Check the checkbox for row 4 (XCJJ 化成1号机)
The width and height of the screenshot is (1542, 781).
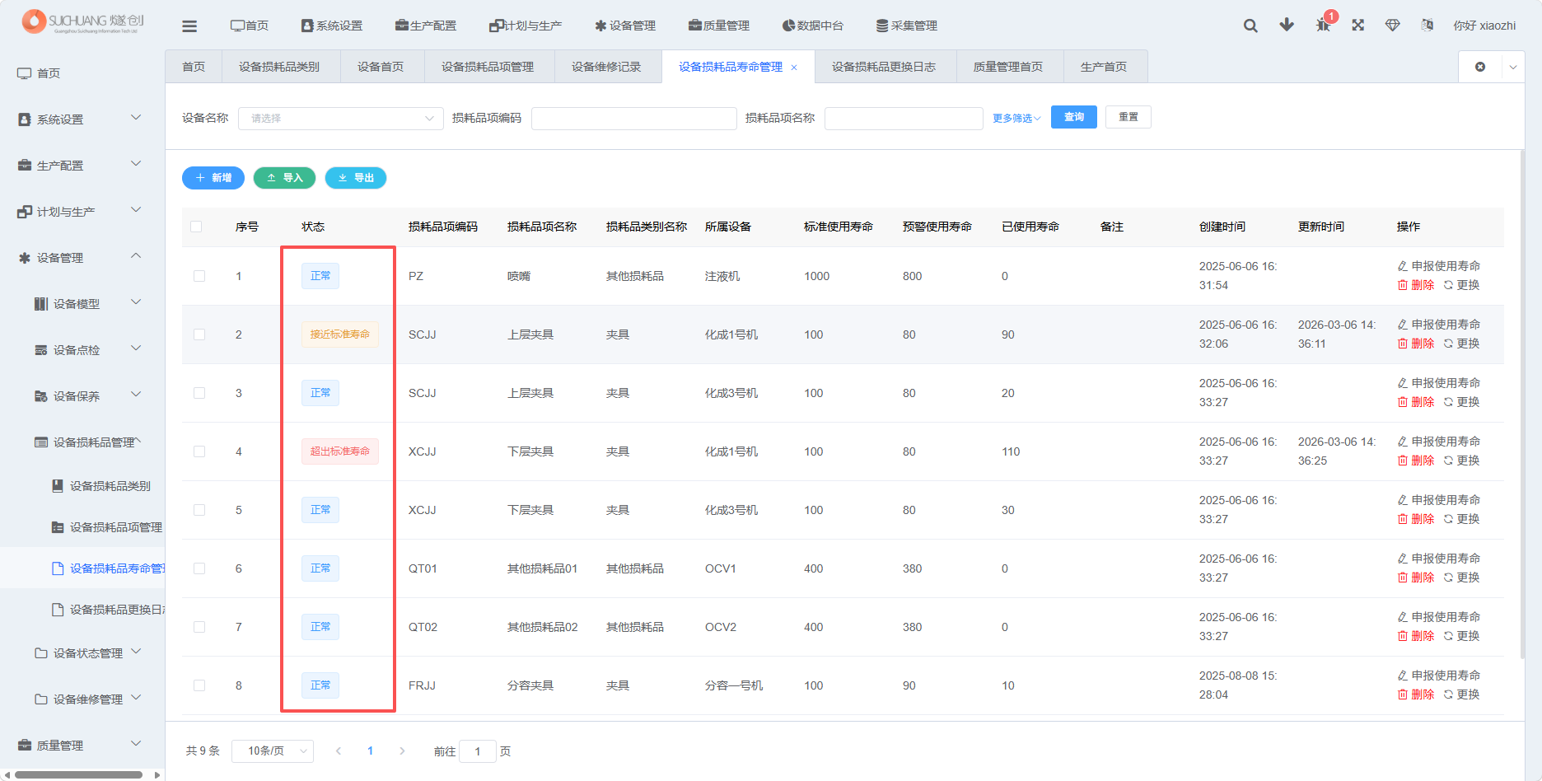click(199, 451)
